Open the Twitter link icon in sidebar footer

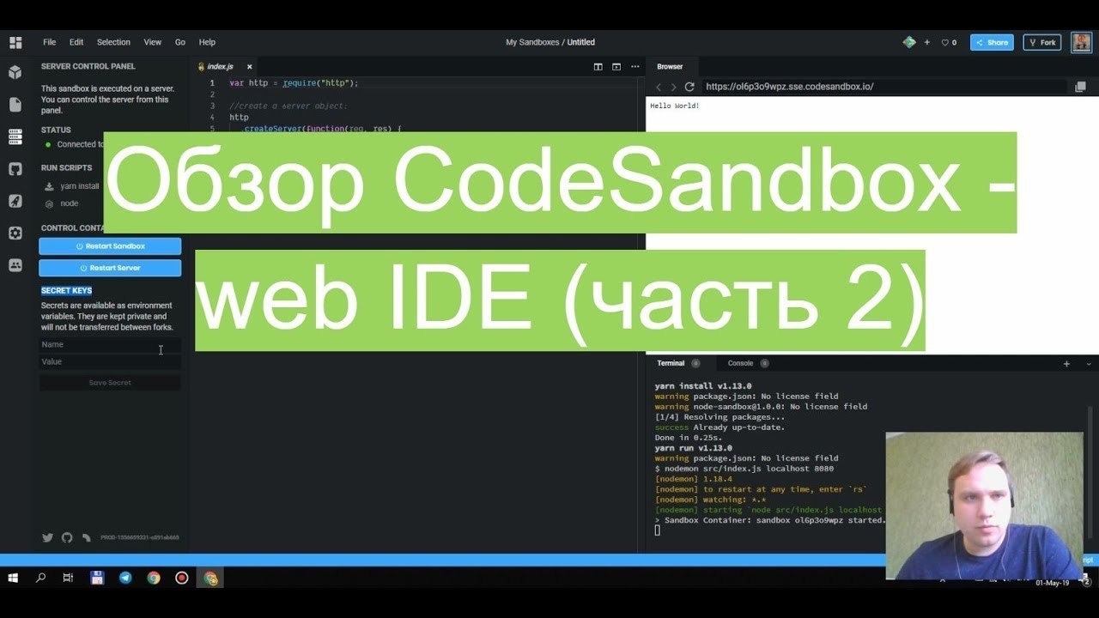pyautogui.click(x=48, y=537)
